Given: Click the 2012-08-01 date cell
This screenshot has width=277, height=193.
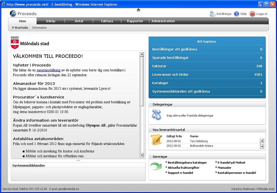Looking at the screenshot, I should tap(174, 141).
